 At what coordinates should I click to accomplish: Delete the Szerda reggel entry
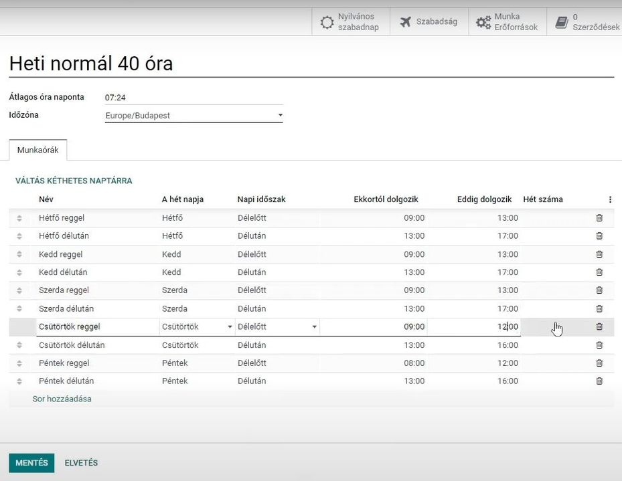click(x=599, y=290)
